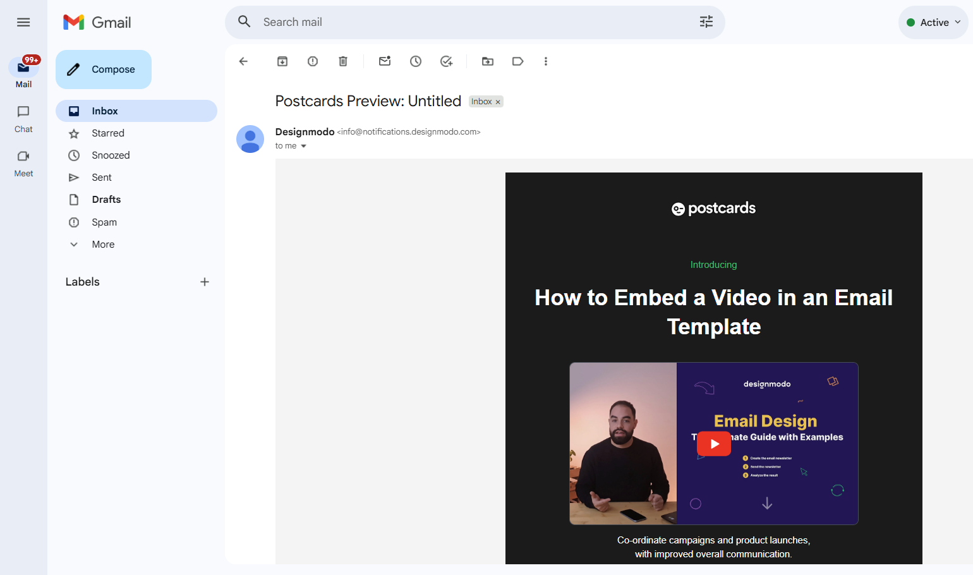Open the Active status dropdown

tap(933, 22)
